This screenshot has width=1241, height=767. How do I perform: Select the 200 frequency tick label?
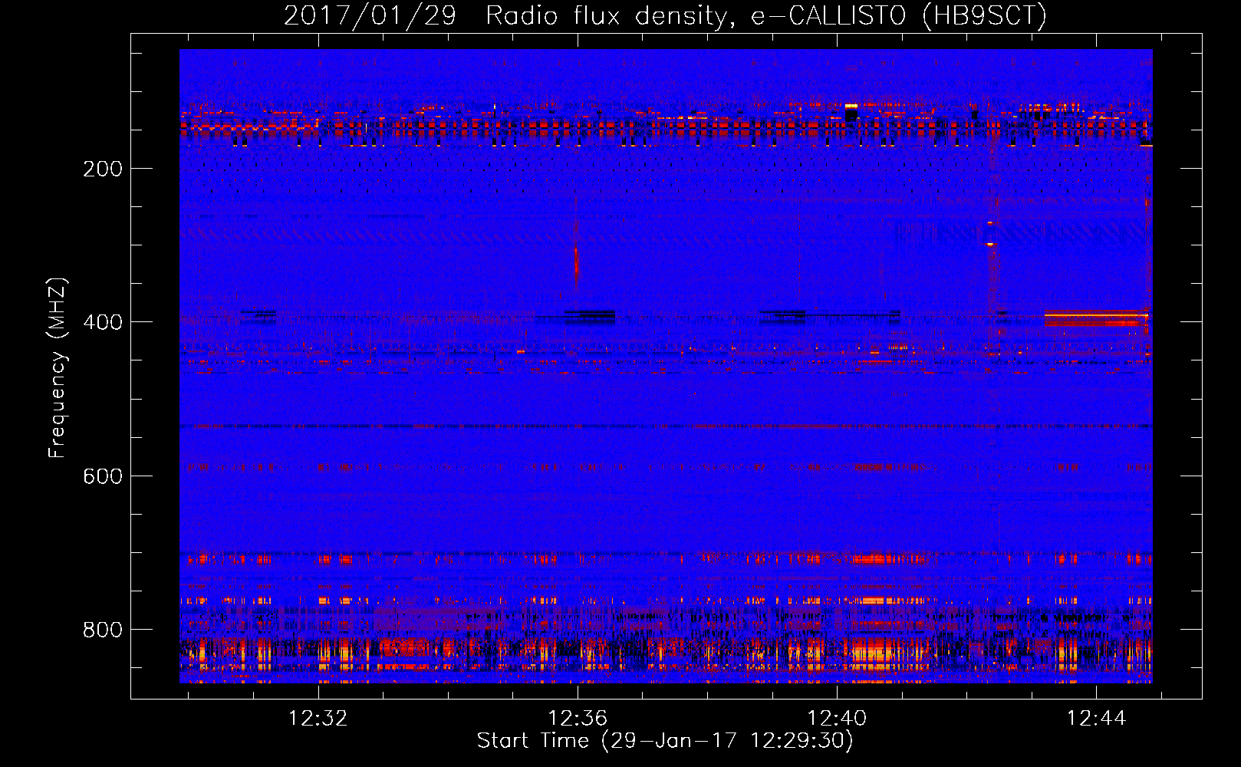(103, 169)
